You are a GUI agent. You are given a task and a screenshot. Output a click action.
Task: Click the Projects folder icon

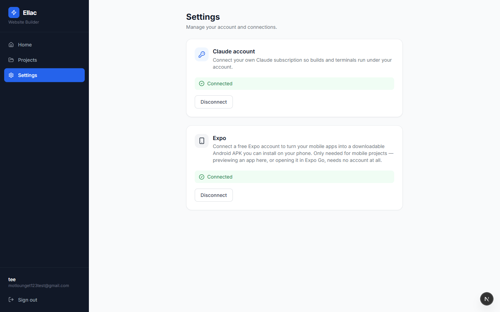pyautogui.click(x=11, y=60)
